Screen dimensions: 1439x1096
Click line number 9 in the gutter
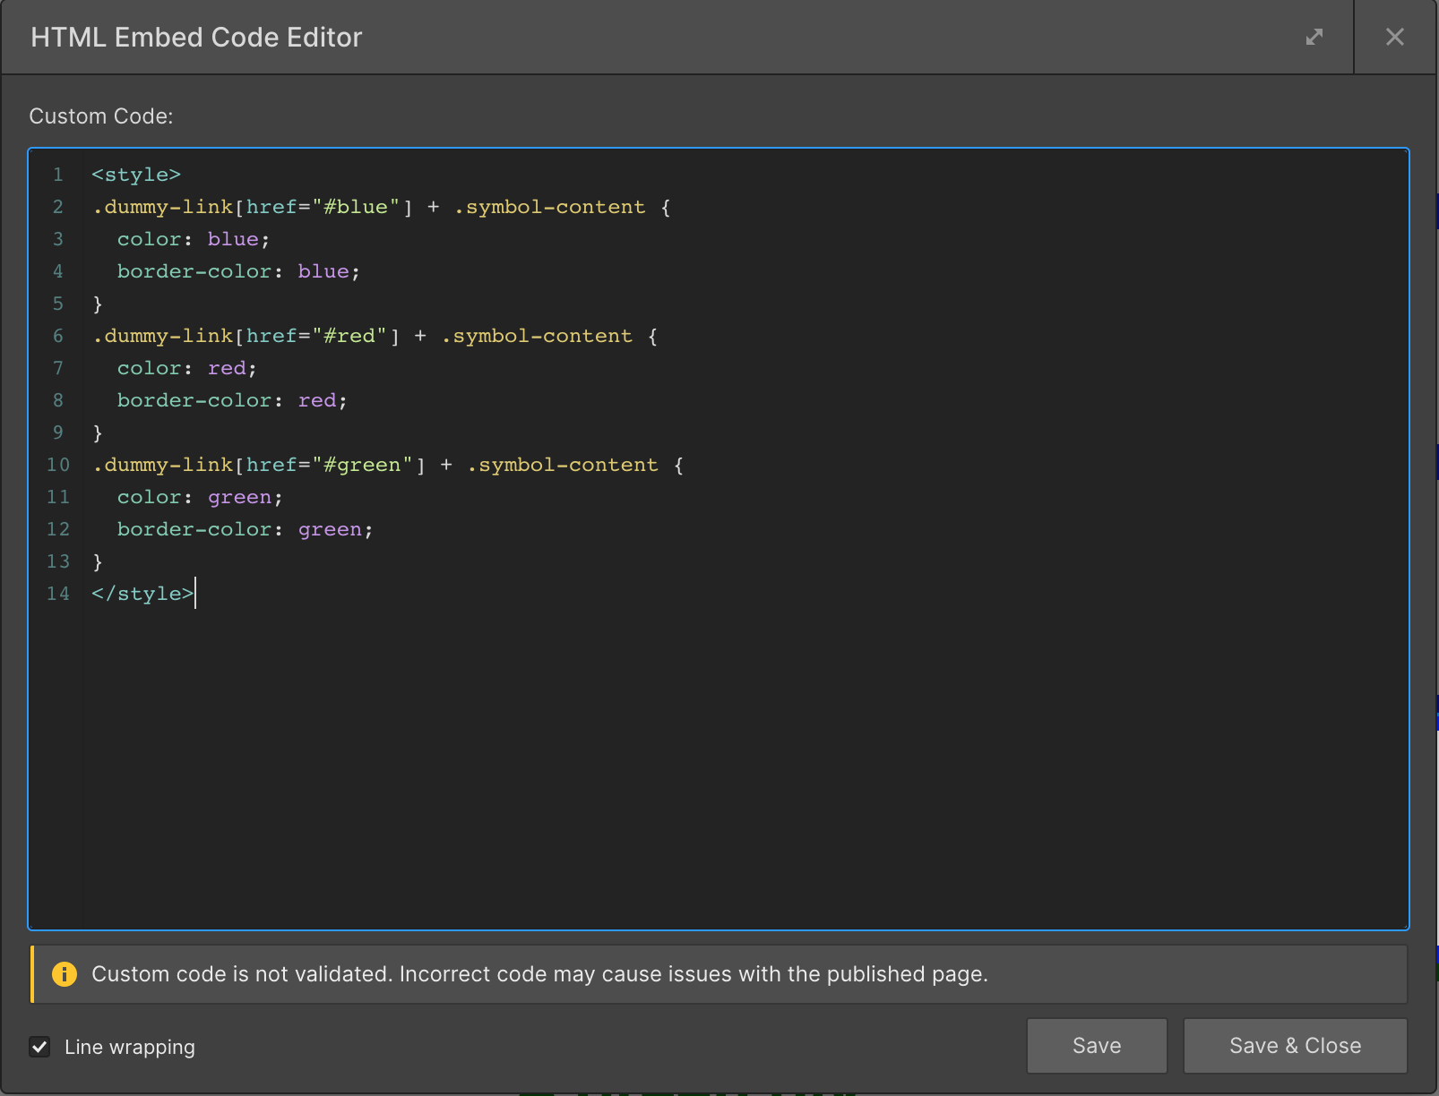click(x=58, y=432)
